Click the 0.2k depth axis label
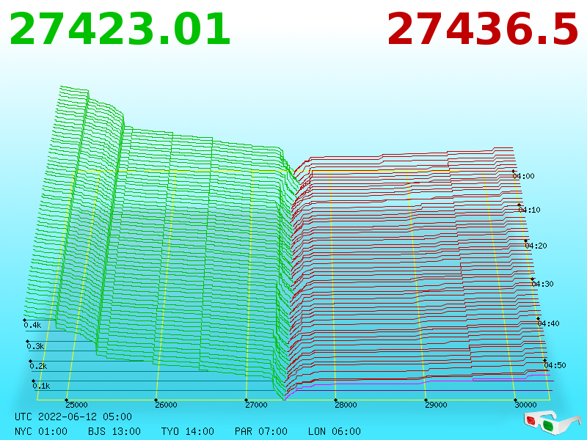The width and height of the screenshot is (587, 440). click(x=38, y=366)
